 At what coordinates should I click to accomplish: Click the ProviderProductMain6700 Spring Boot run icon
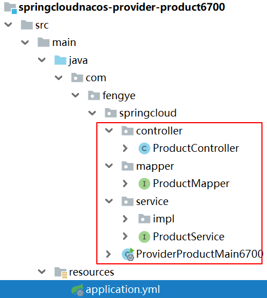tap(128, 254)
